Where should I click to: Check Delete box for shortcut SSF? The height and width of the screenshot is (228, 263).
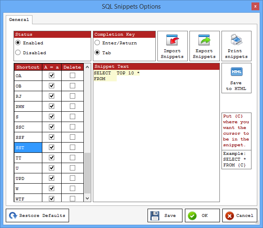coord(72,137)
